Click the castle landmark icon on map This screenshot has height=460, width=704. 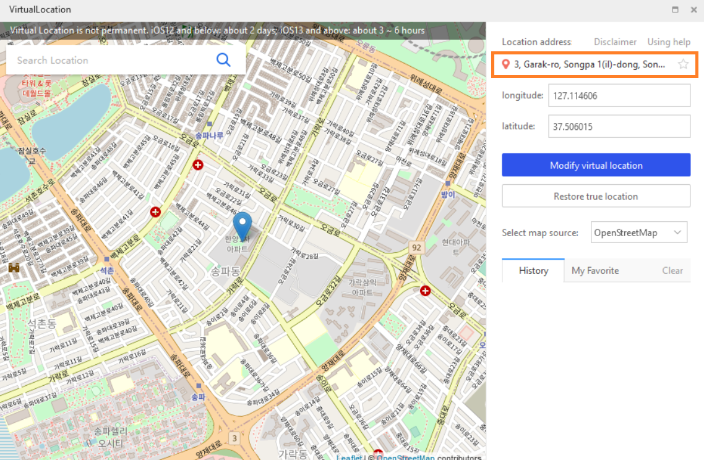point(13,268)
